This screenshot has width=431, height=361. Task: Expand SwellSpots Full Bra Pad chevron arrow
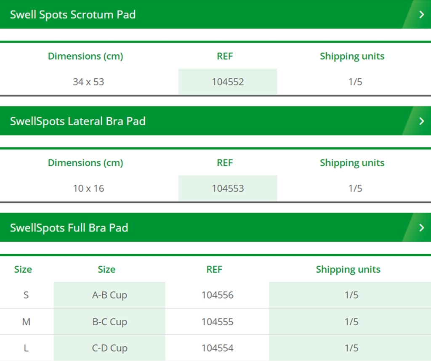pyautogui.click(x=421, y=228)
